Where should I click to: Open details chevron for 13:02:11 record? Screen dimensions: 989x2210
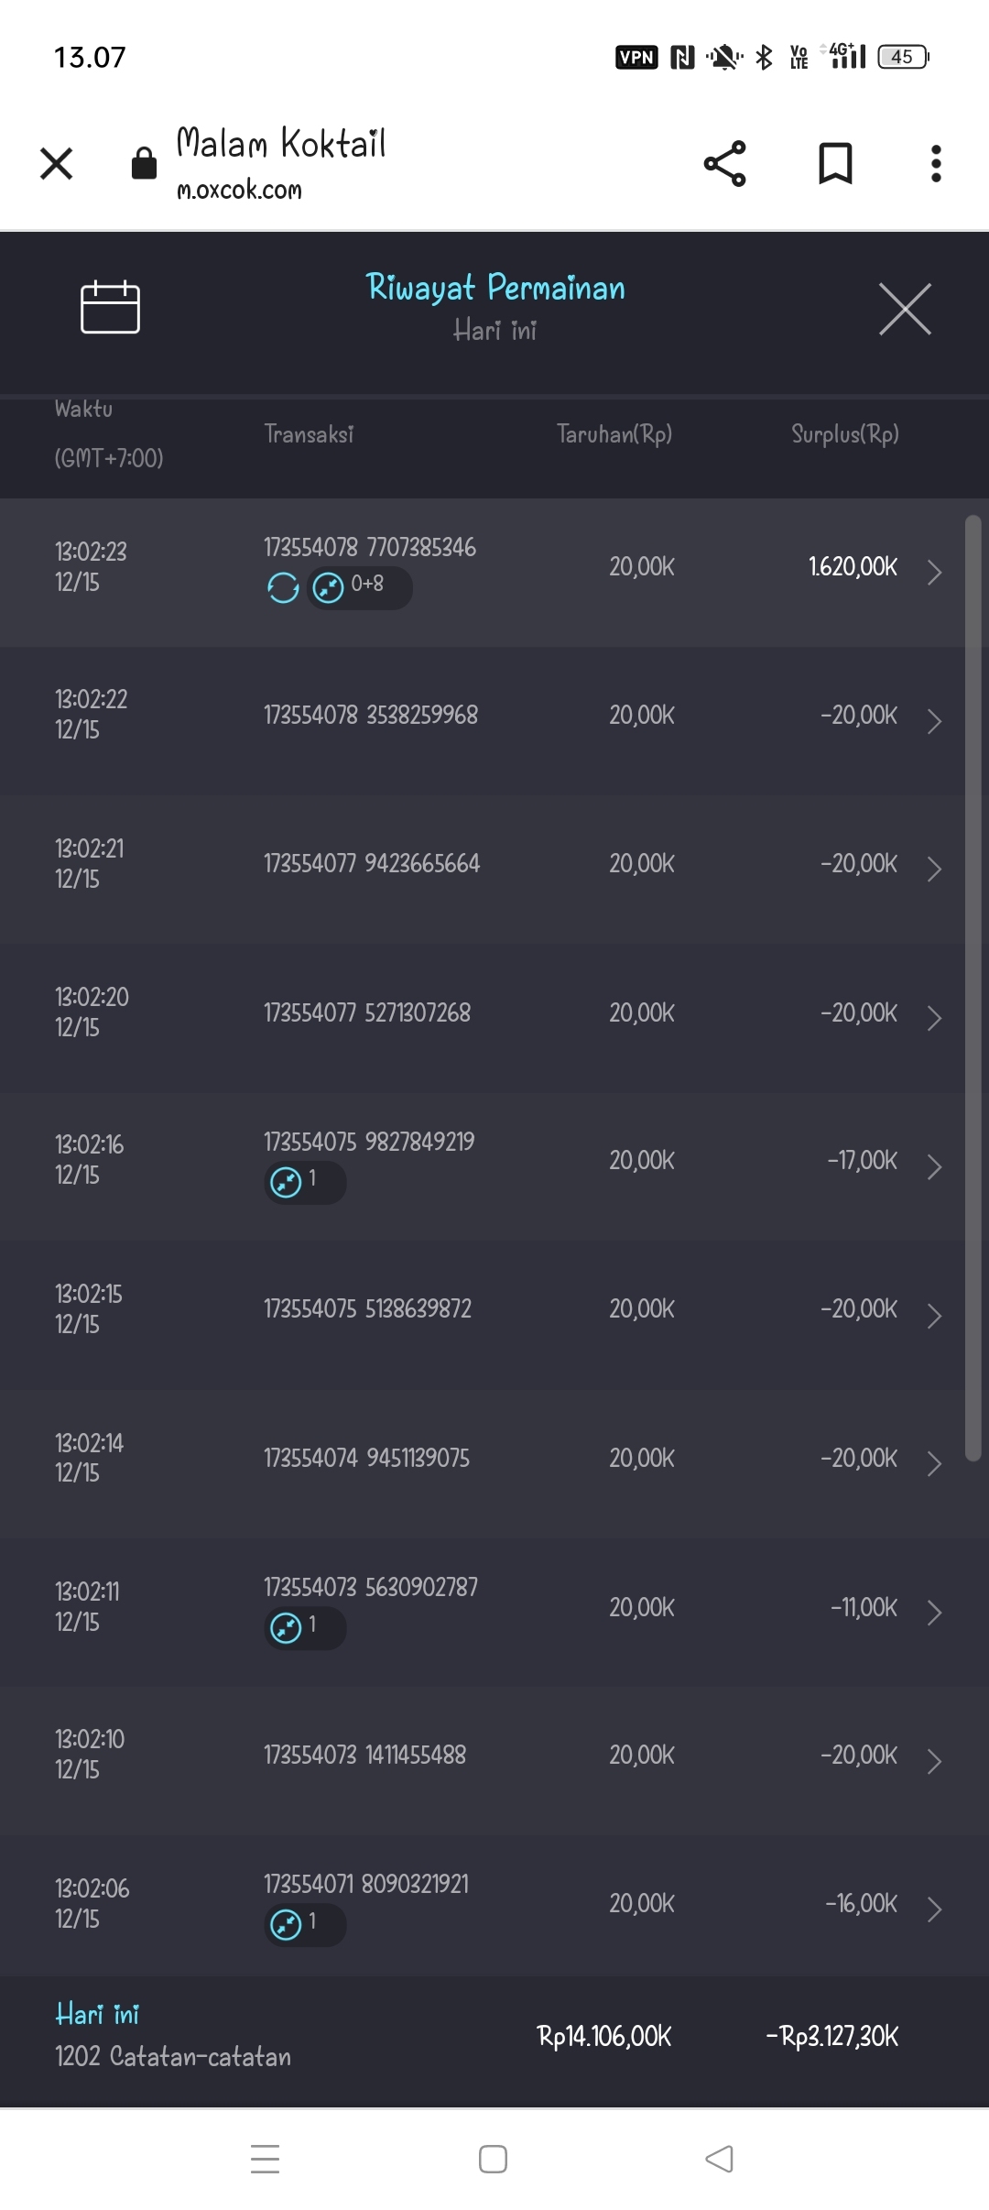pyautogui.click(x=934, y=1613)
